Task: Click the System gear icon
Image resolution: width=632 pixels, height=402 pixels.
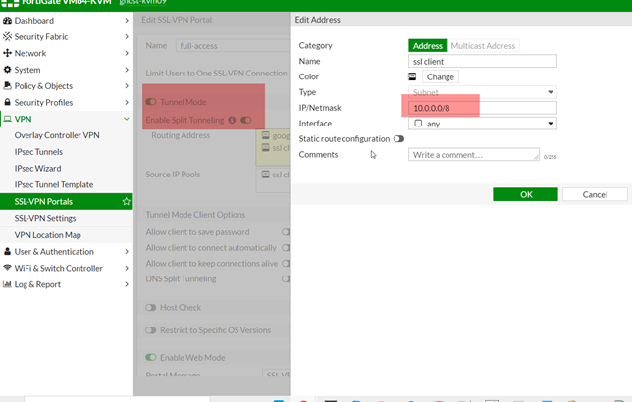Action: click(8, 70)
